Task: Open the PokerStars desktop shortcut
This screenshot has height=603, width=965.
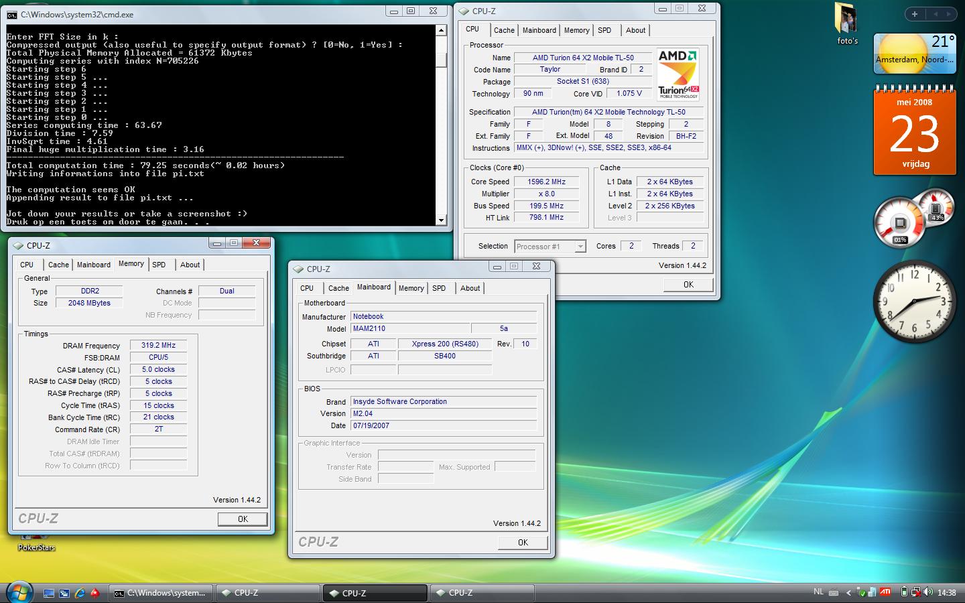Action: pos(36,543)
